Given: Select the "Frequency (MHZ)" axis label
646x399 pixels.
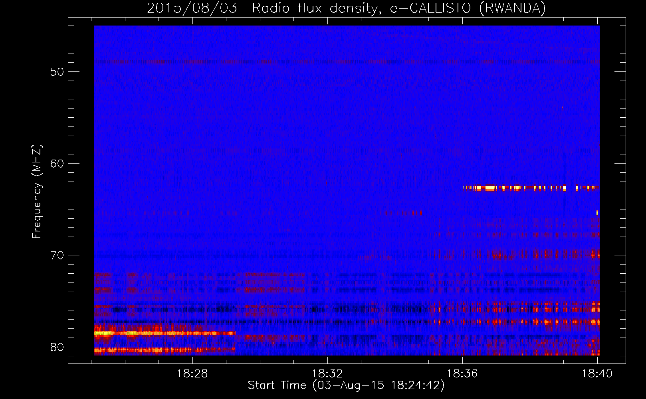Looking at the screenshot, I should click(x=37, y=192).
